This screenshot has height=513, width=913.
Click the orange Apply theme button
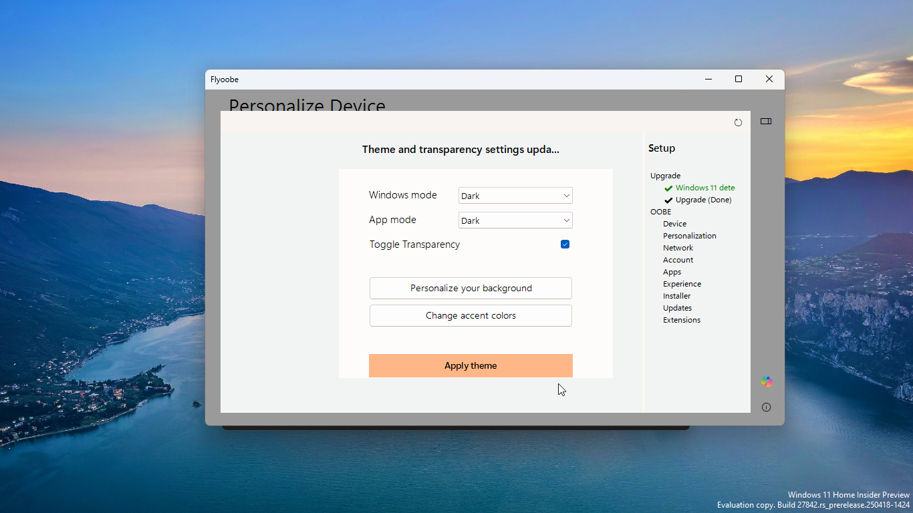[471, 365]
